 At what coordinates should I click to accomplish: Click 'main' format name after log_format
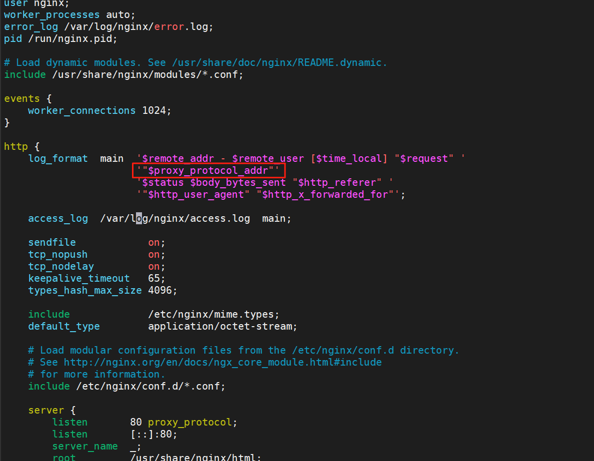pyautogui.click(x=112, y=159)
